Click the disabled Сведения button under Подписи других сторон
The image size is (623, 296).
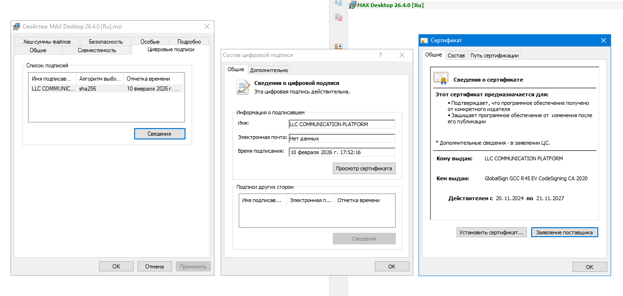click(x=364, y=239)
